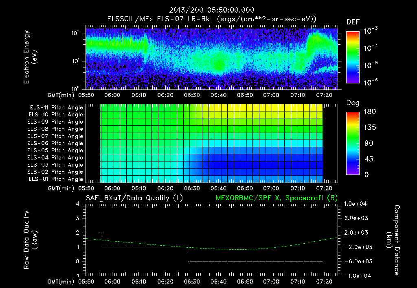Select the 'ELS-10 Pitch Angle' row label
The image size is (417, 288).
[x=56, y=115]
